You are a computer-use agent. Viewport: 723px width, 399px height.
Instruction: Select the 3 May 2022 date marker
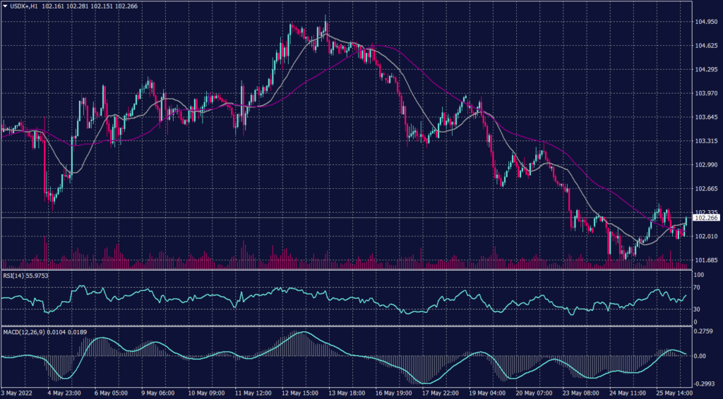pyautogui.click(x=18, y=392)
